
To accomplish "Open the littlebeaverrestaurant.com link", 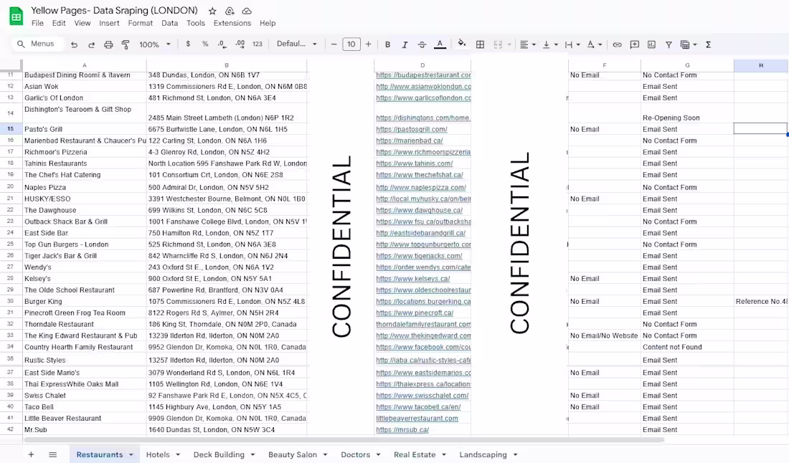I will coord(417,419).
